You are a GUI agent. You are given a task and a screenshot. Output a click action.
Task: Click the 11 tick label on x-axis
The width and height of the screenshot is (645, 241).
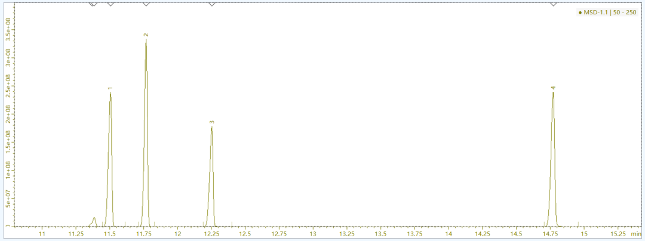pos(42,234)
